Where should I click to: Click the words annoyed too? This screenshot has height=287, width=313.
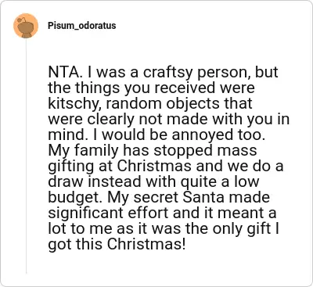tap(218, 135)
